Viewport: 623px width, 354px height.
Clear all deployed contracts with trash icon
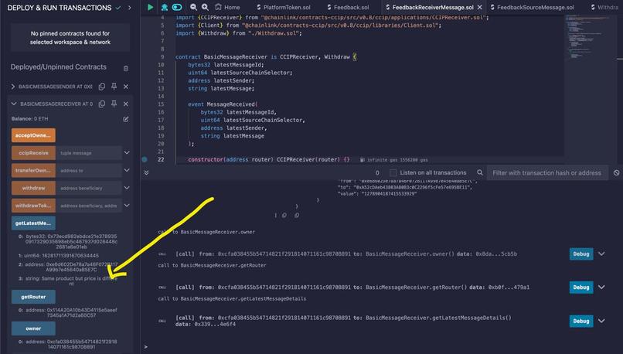coord(126,68)
